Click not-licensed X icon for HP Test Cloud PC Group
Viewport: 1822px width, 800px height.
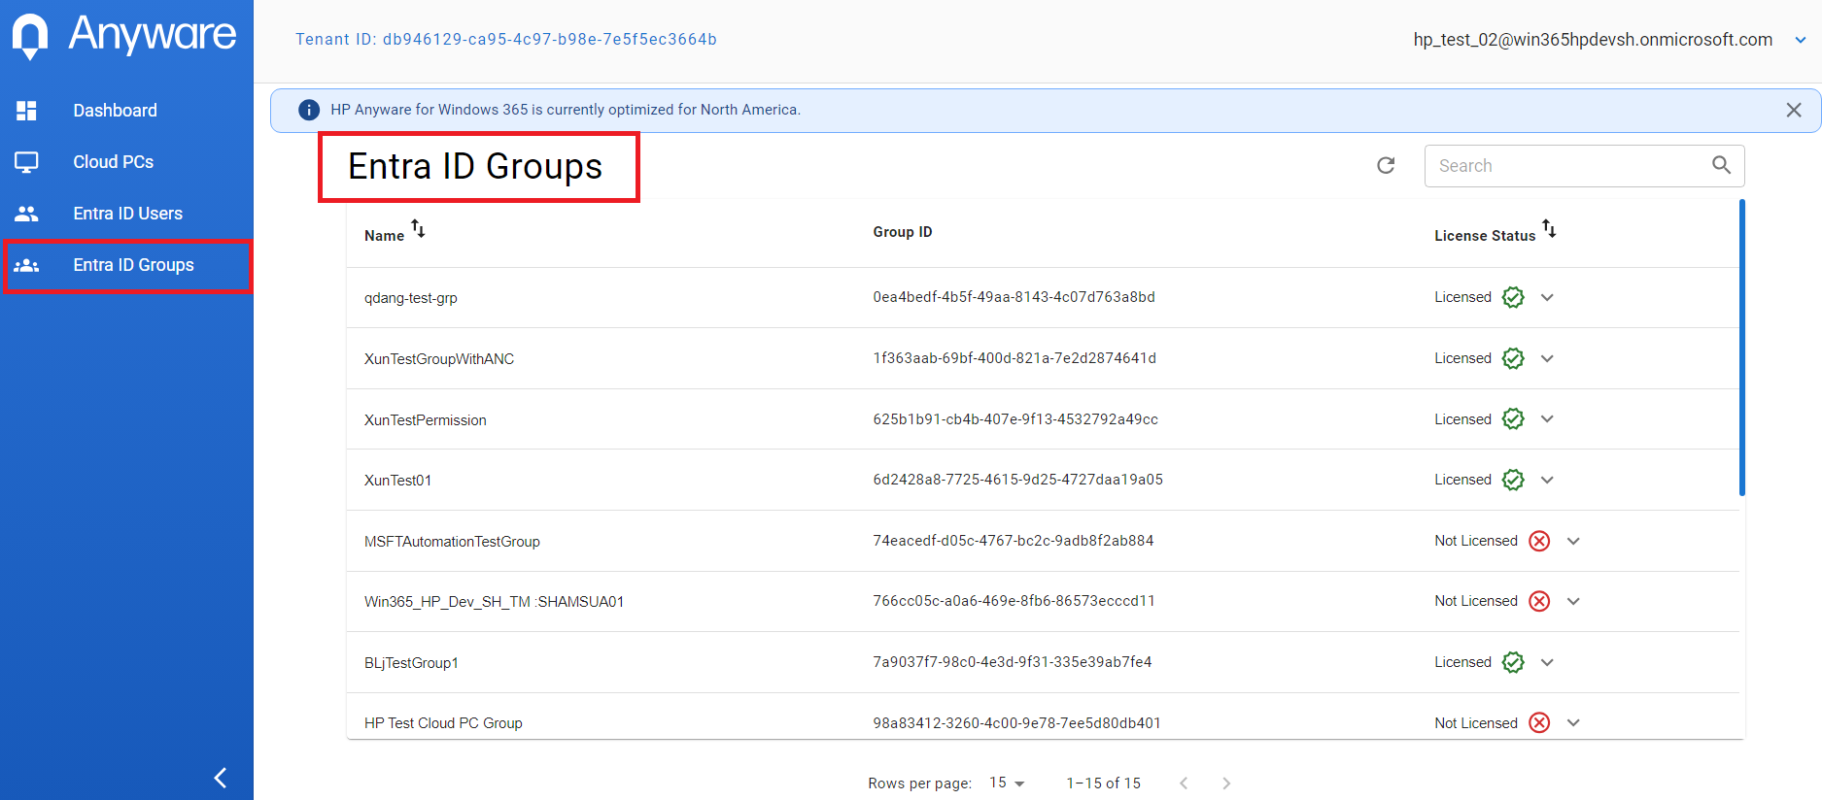(1539, 722)
